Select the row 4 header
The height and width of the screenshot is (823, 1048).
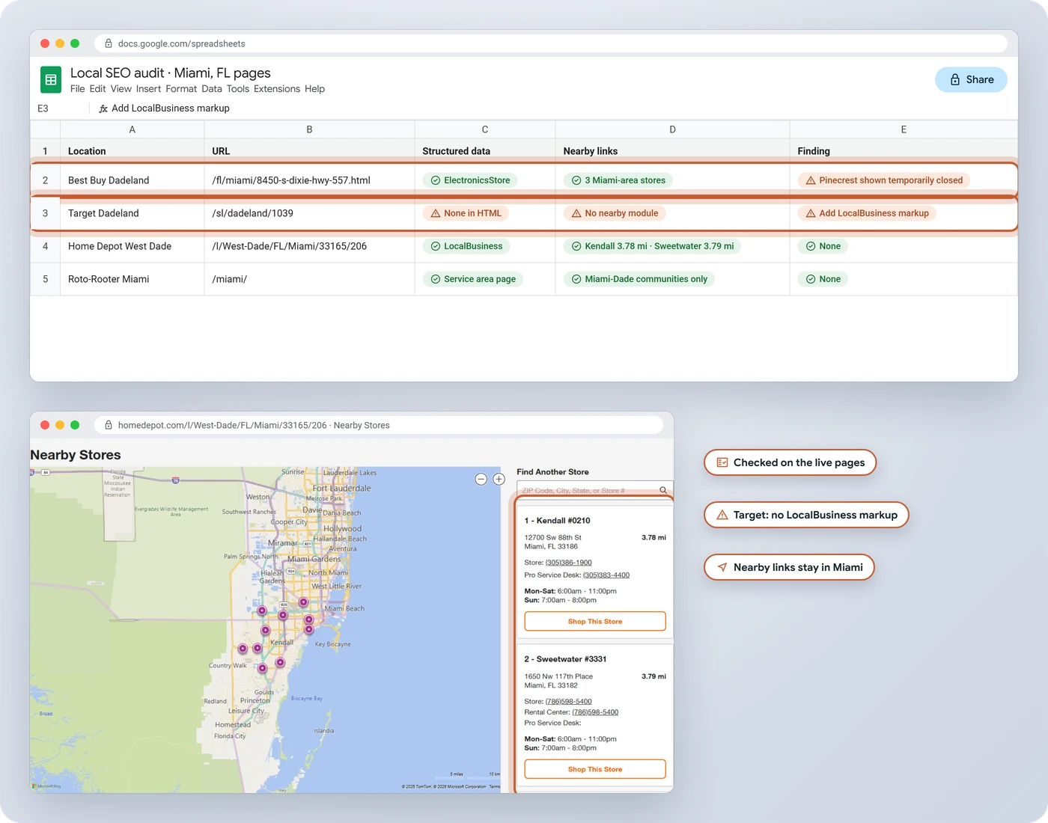(x=45, y=246)
